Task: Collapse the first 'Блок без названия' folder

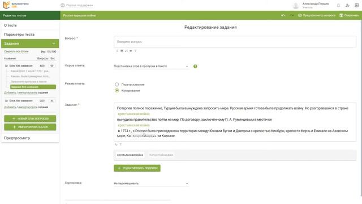Action: tap(6, 66)
